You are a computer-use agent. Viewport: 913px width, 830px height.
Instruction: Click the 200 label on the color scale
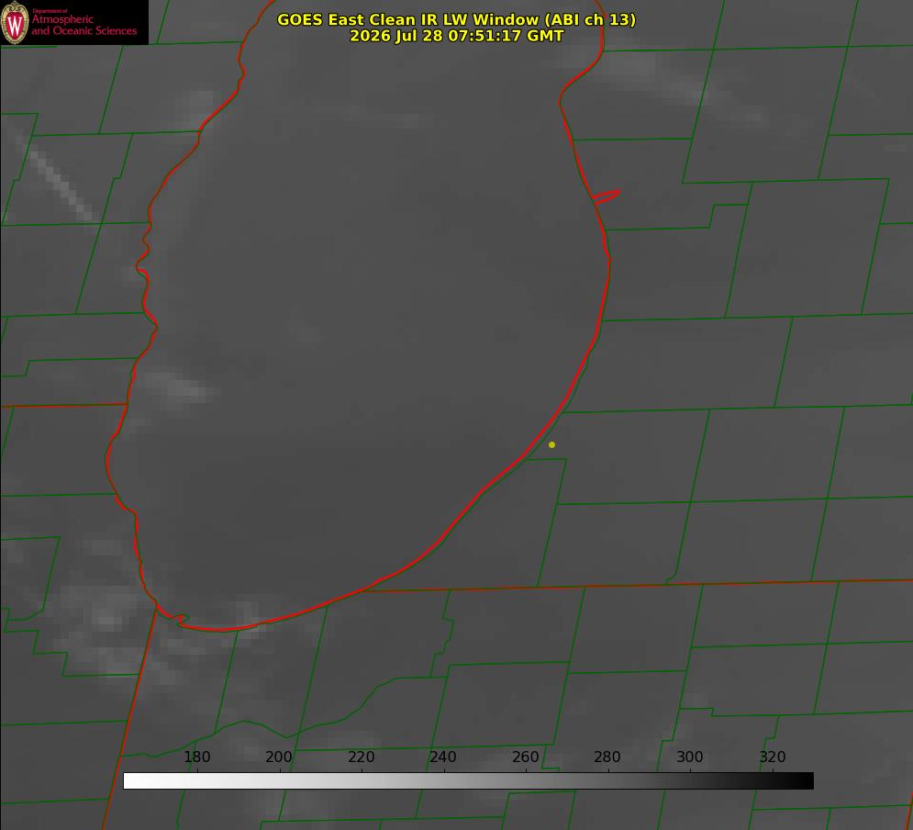click(279, 757)
